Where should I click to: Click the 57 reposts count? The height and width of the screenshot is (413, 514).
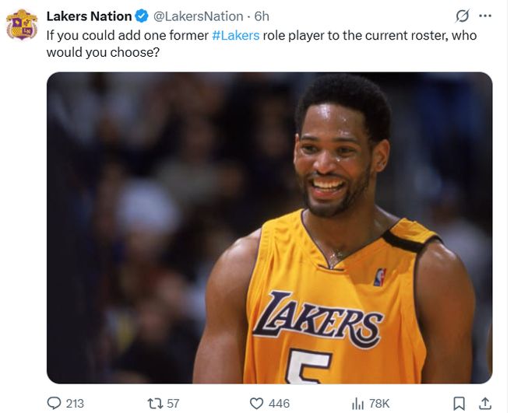173,403
